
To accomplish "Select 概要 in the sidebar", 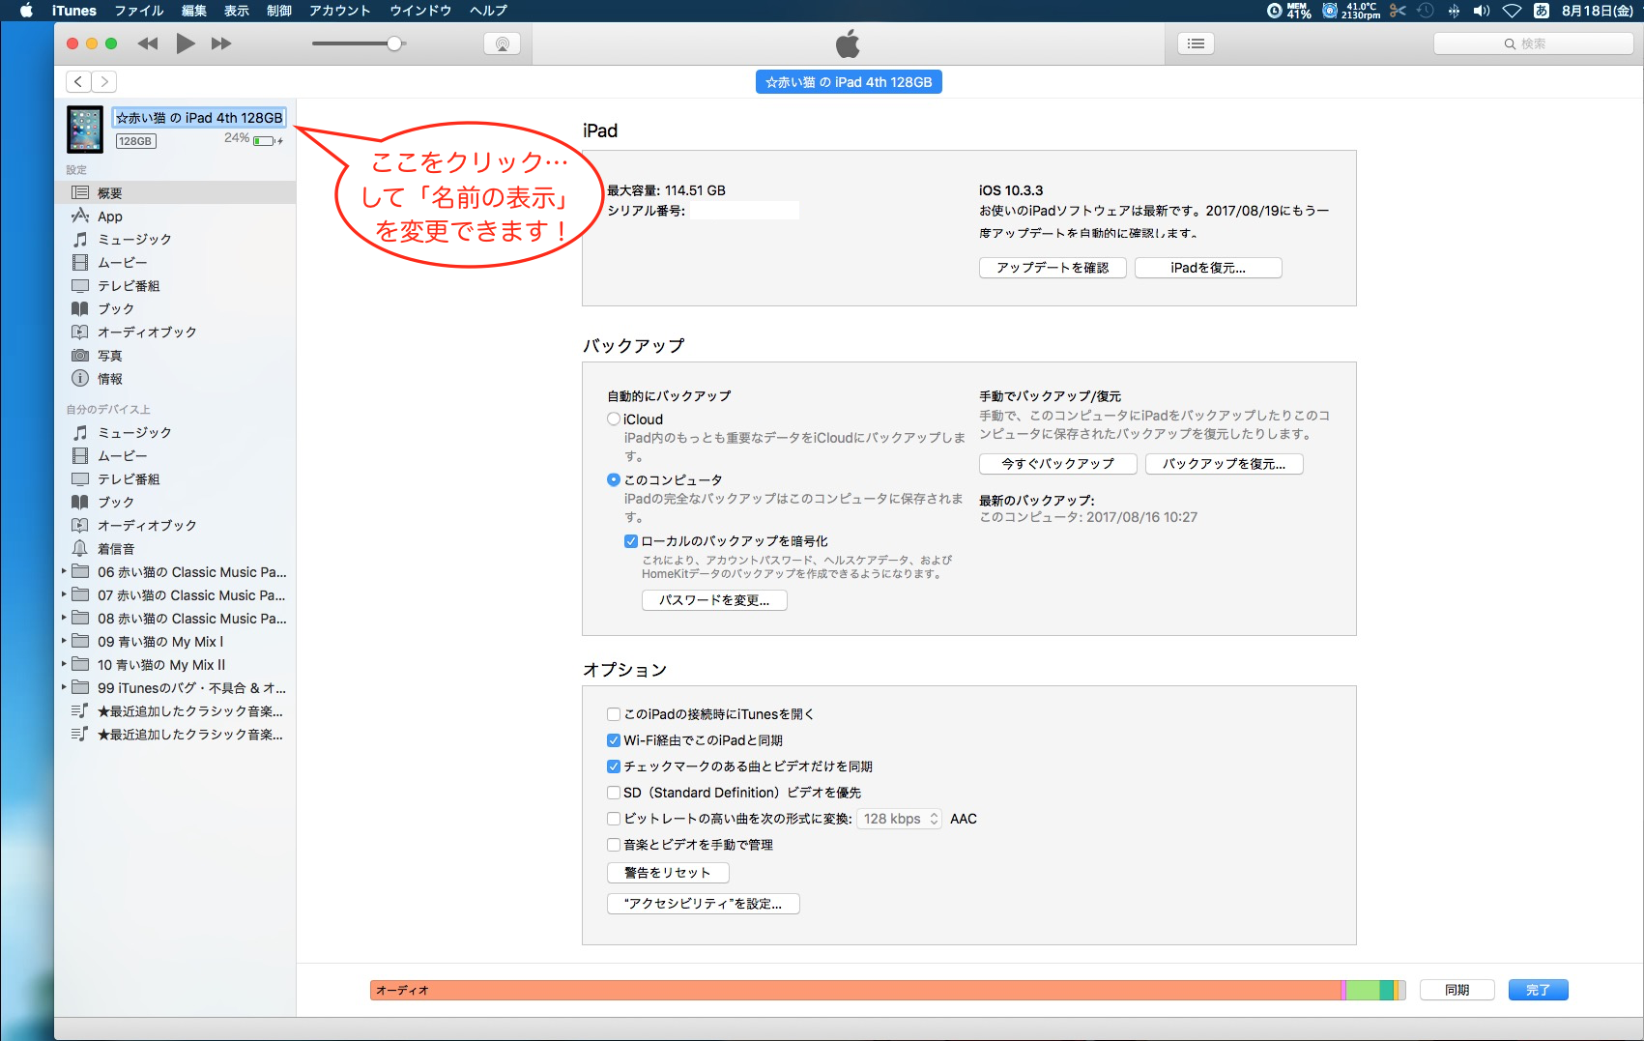I will 175,192.
